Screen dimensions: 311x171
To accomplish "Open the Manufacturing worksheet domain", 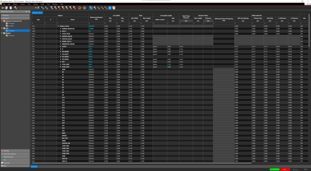I will coord(15,157).
